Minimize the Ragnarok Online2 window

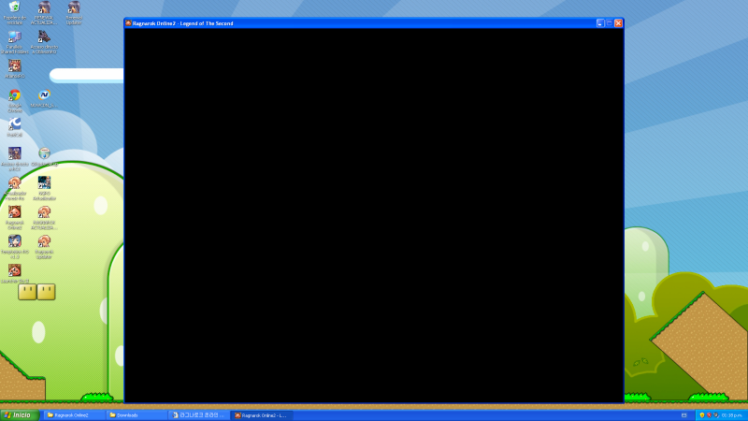click(x=600, y=22)
